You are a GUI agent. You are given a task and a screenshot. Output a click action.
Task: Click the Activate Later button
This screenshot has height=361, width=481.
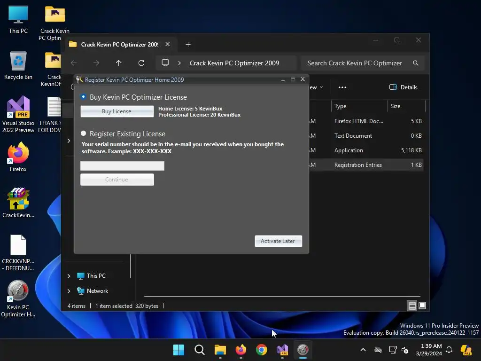point(278,241)
